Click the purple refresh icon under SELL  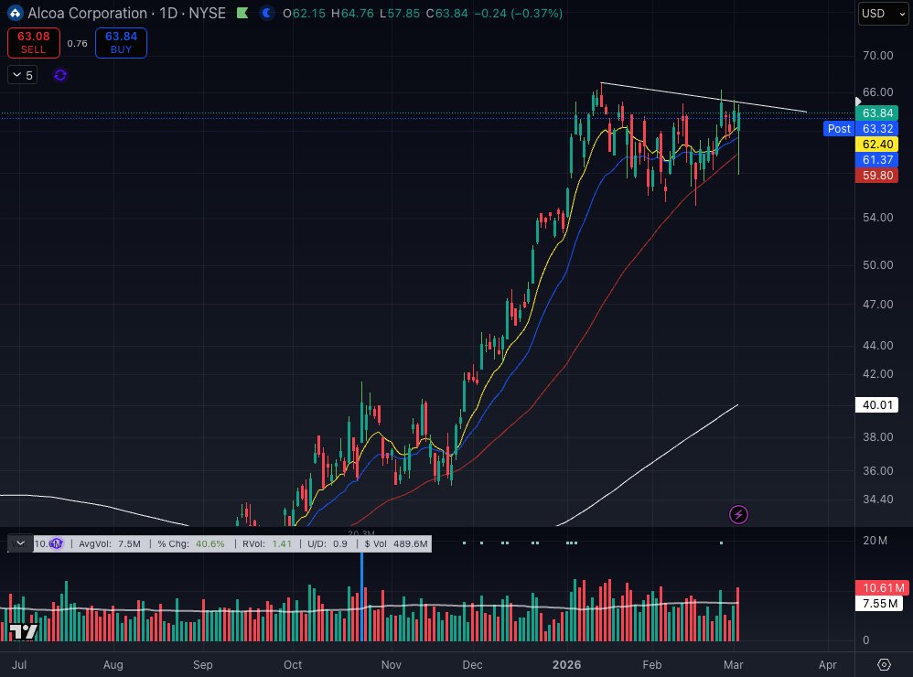[60, 75]
